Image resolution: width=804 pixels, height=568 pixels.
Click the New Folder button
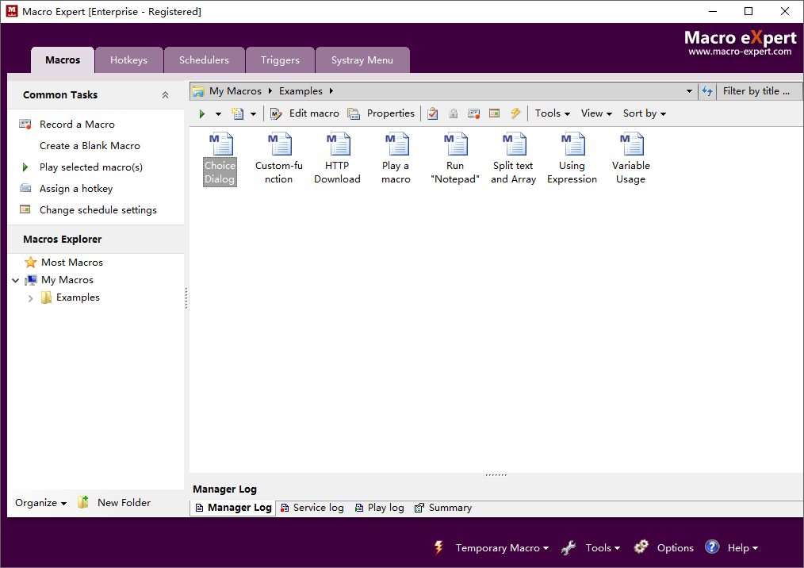pyautogui.click(x=114, y=503)
